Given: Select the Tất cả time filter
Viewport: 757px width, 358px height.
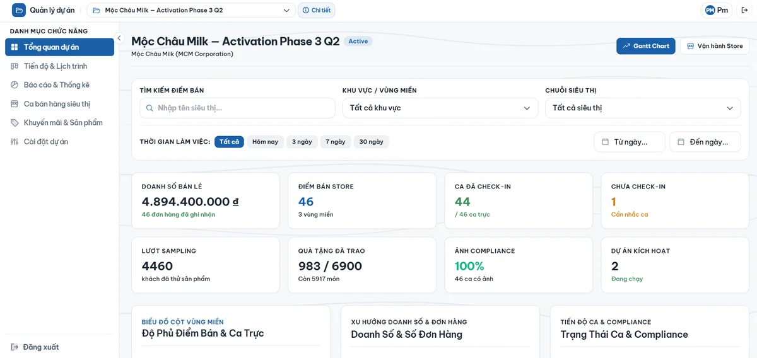Looking at the screenshot, I should pos(229,142).
